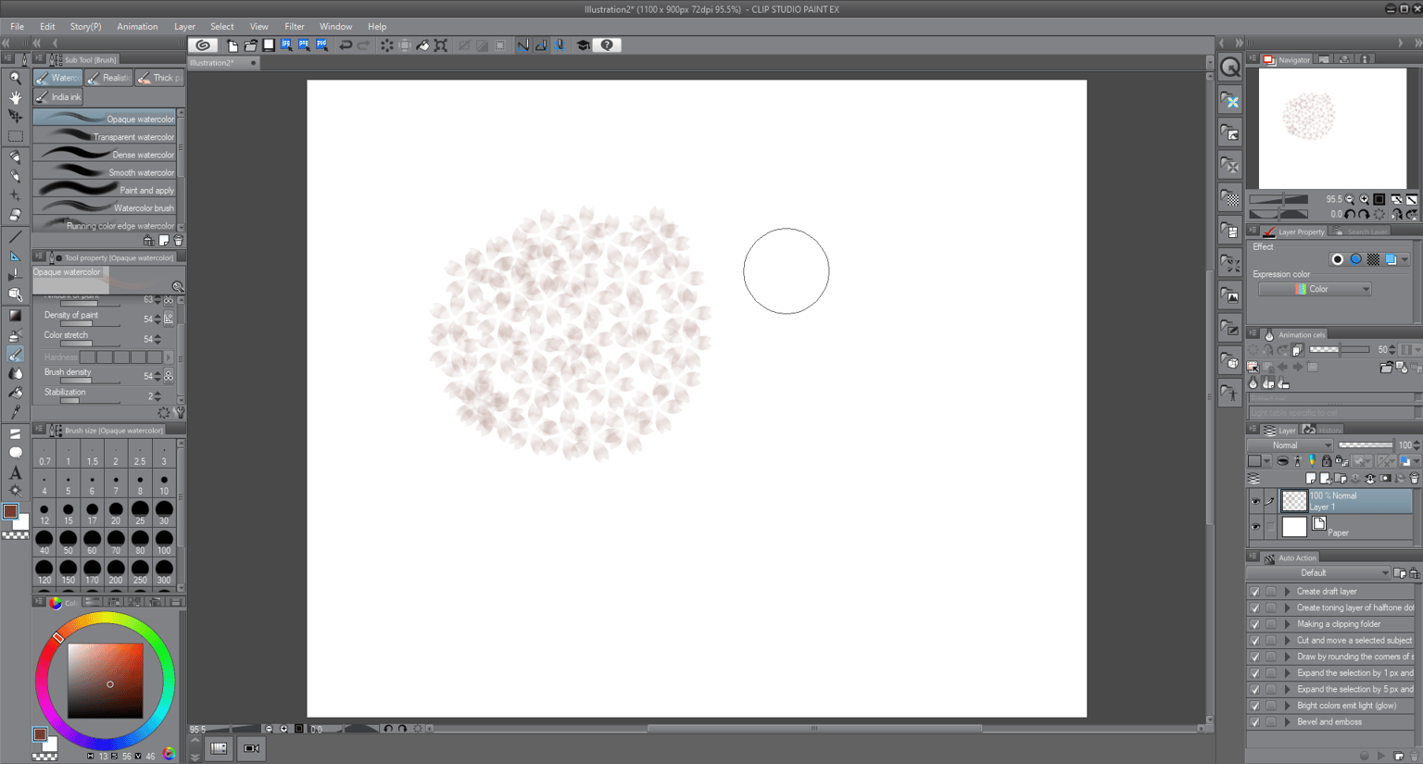
Task: Click the layer opacity slider
Action: (1366, 445)
